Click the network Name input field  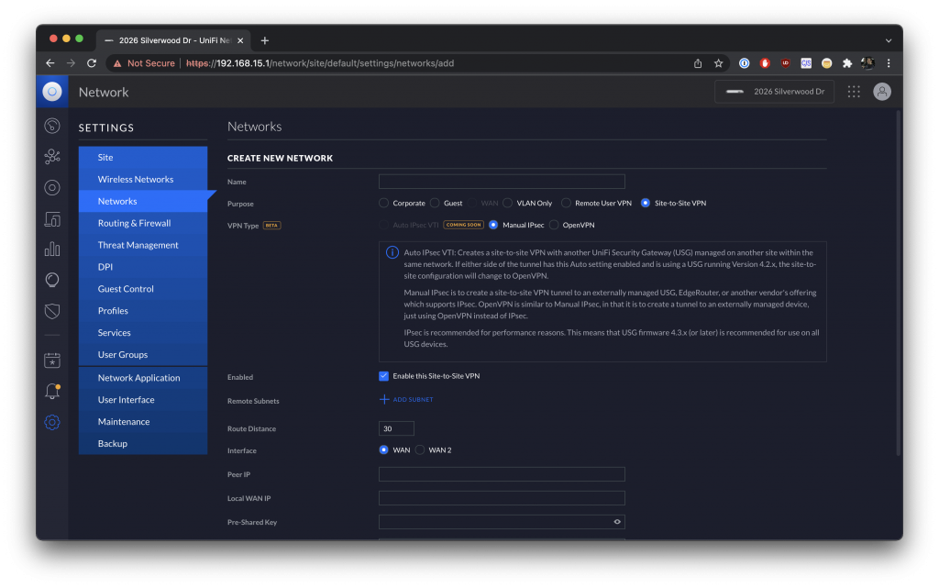point(502,182)
